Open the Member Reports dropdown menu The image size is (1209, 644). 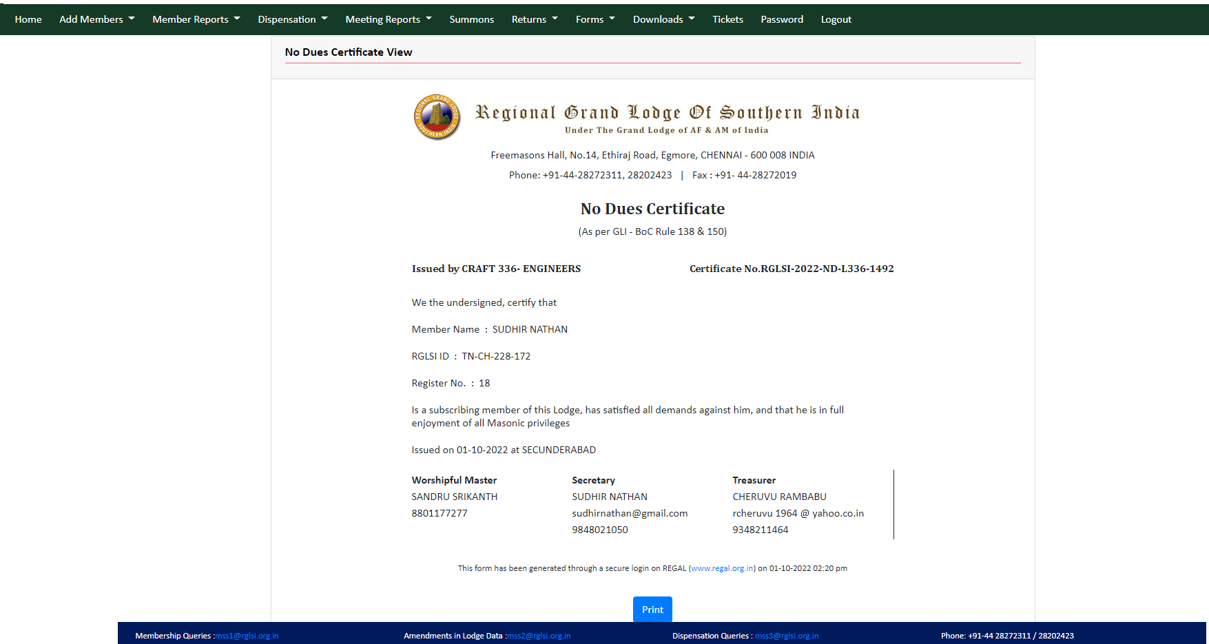point(196,19)
